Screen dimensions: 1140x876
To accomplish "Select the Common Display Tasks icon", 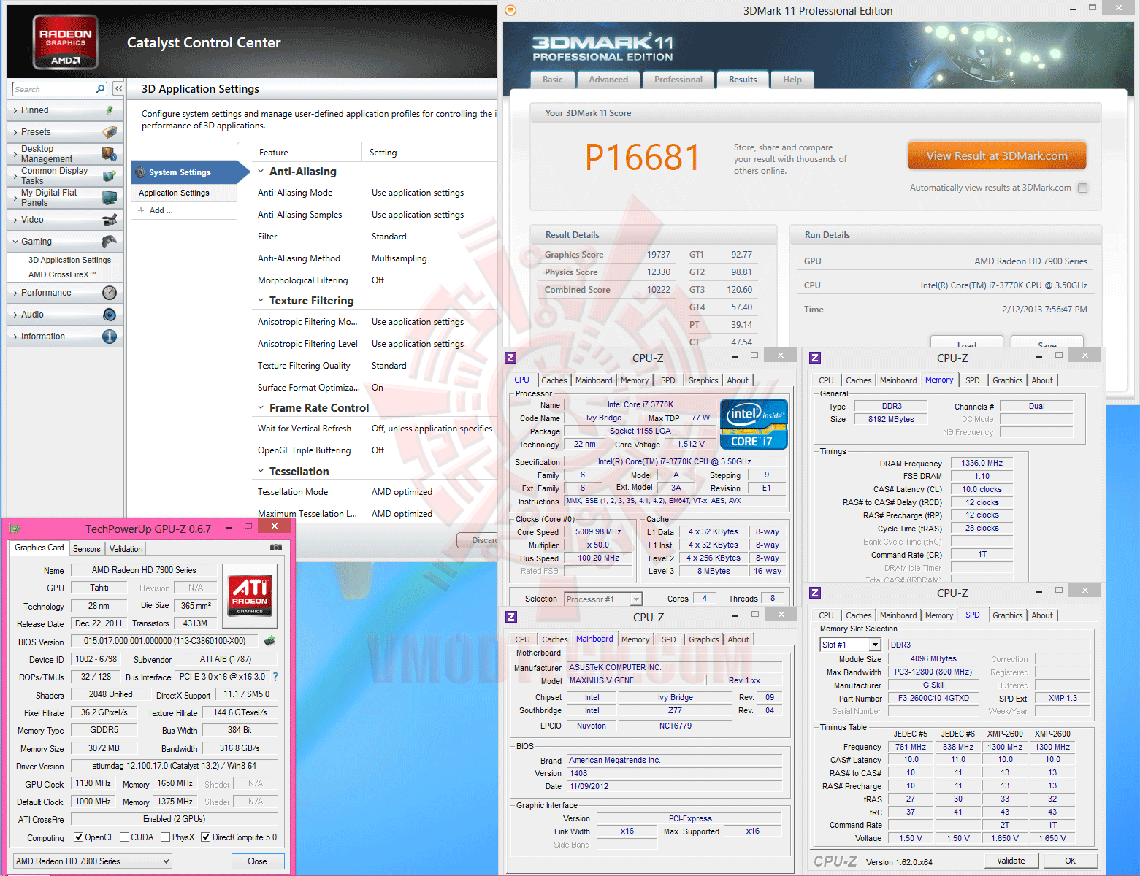I will pos(110,176).
